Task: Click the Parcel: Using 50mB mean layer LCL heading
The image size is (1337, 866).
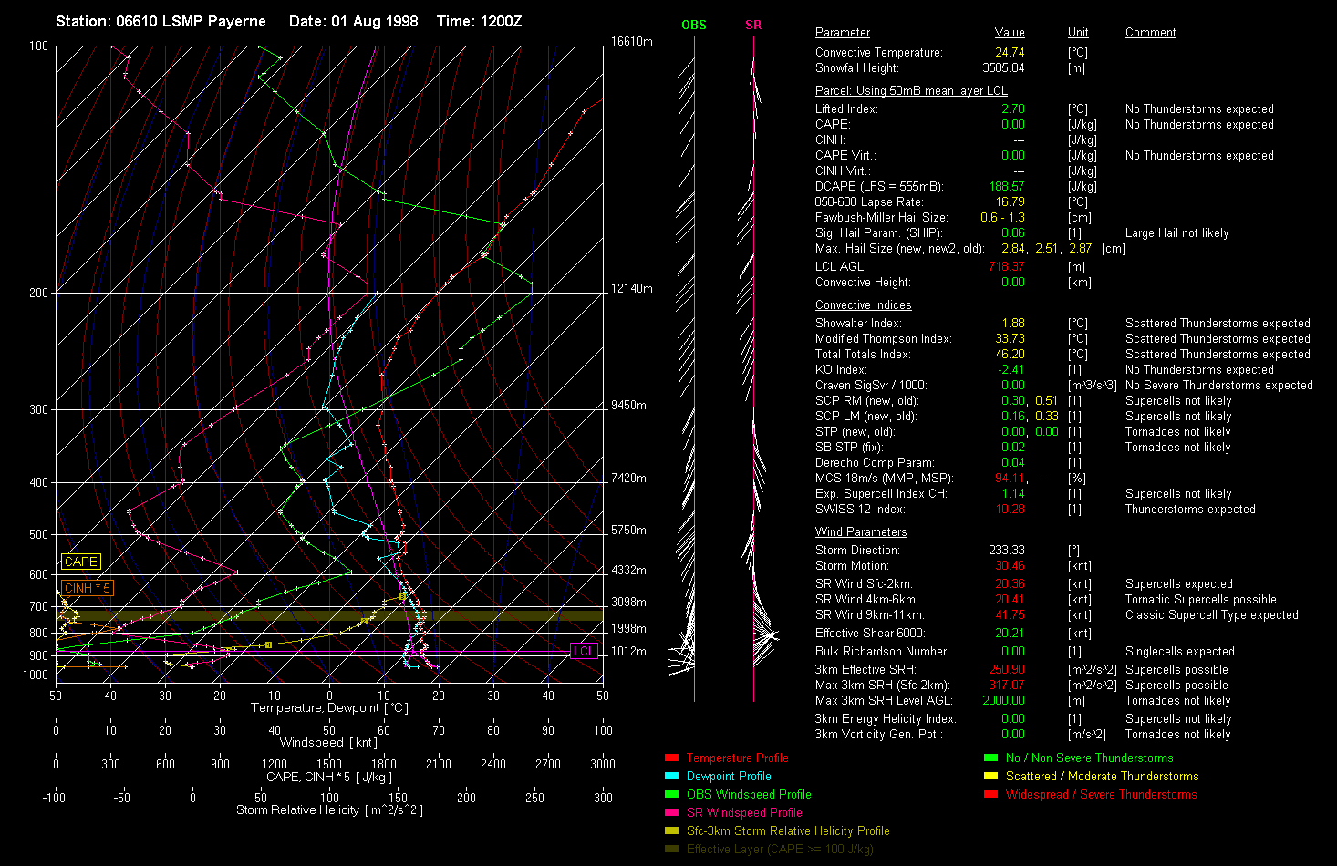Action: coord(910,90)
